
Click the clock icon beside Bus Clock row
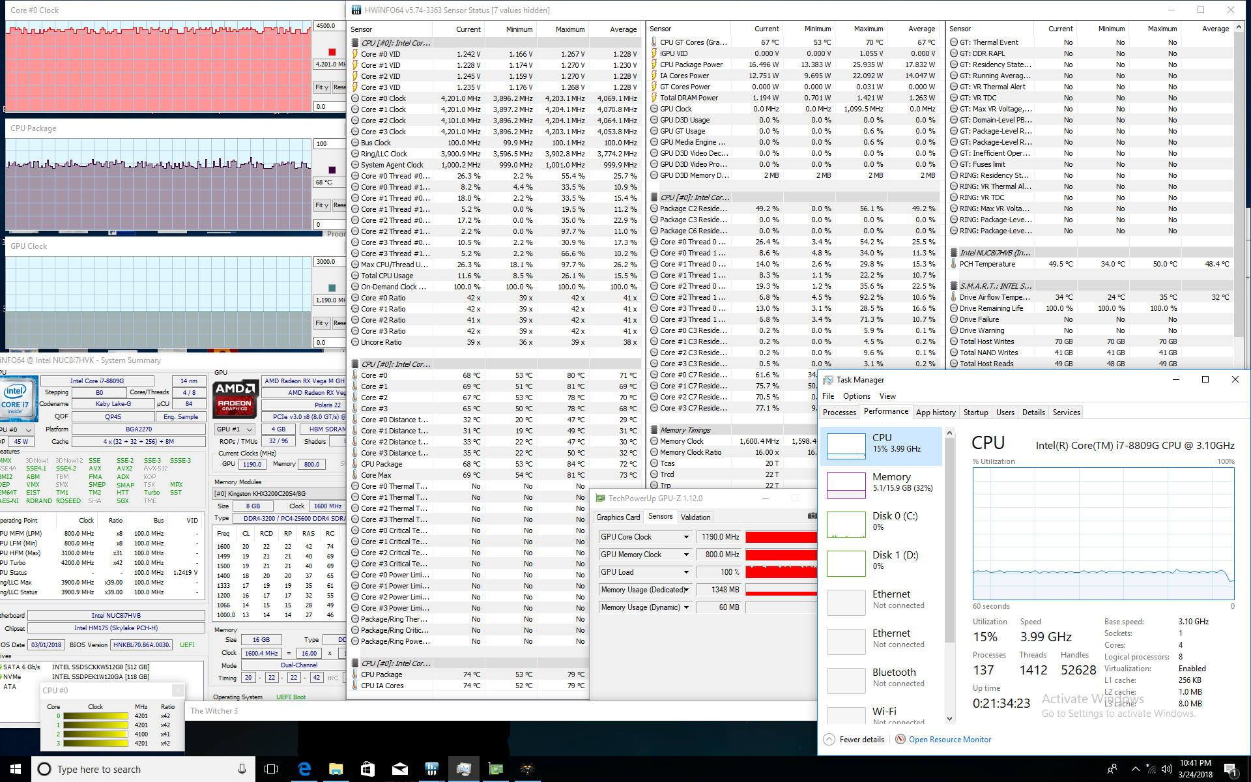coord(355,143)
